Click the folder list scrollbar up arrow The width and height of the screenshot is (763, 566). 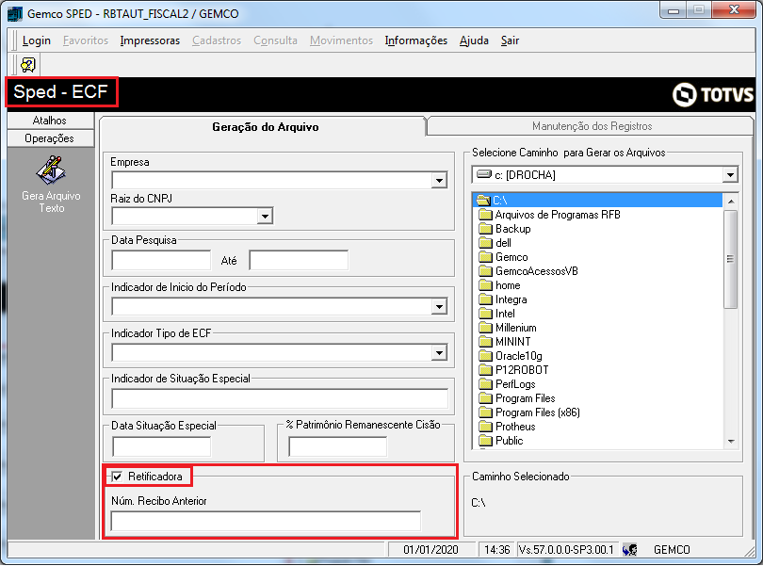coord(730,201)
